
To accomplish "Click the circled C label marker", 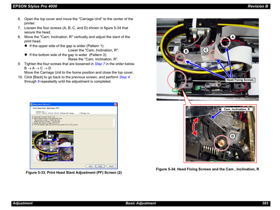I will pyautogui.click(x=204, y=50).
